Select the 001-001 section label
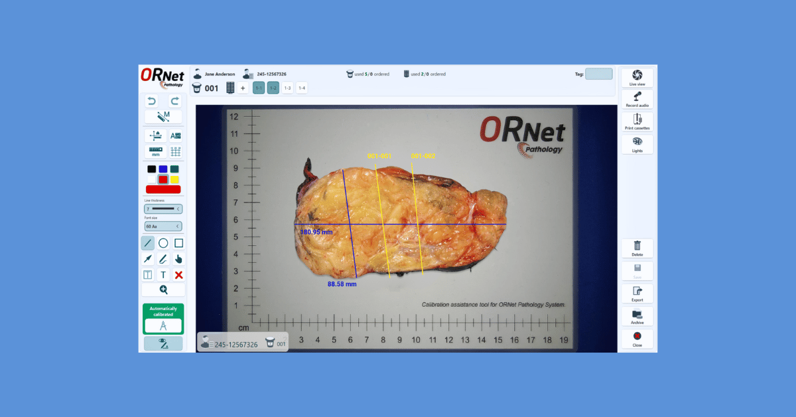 tap(379, 156)
